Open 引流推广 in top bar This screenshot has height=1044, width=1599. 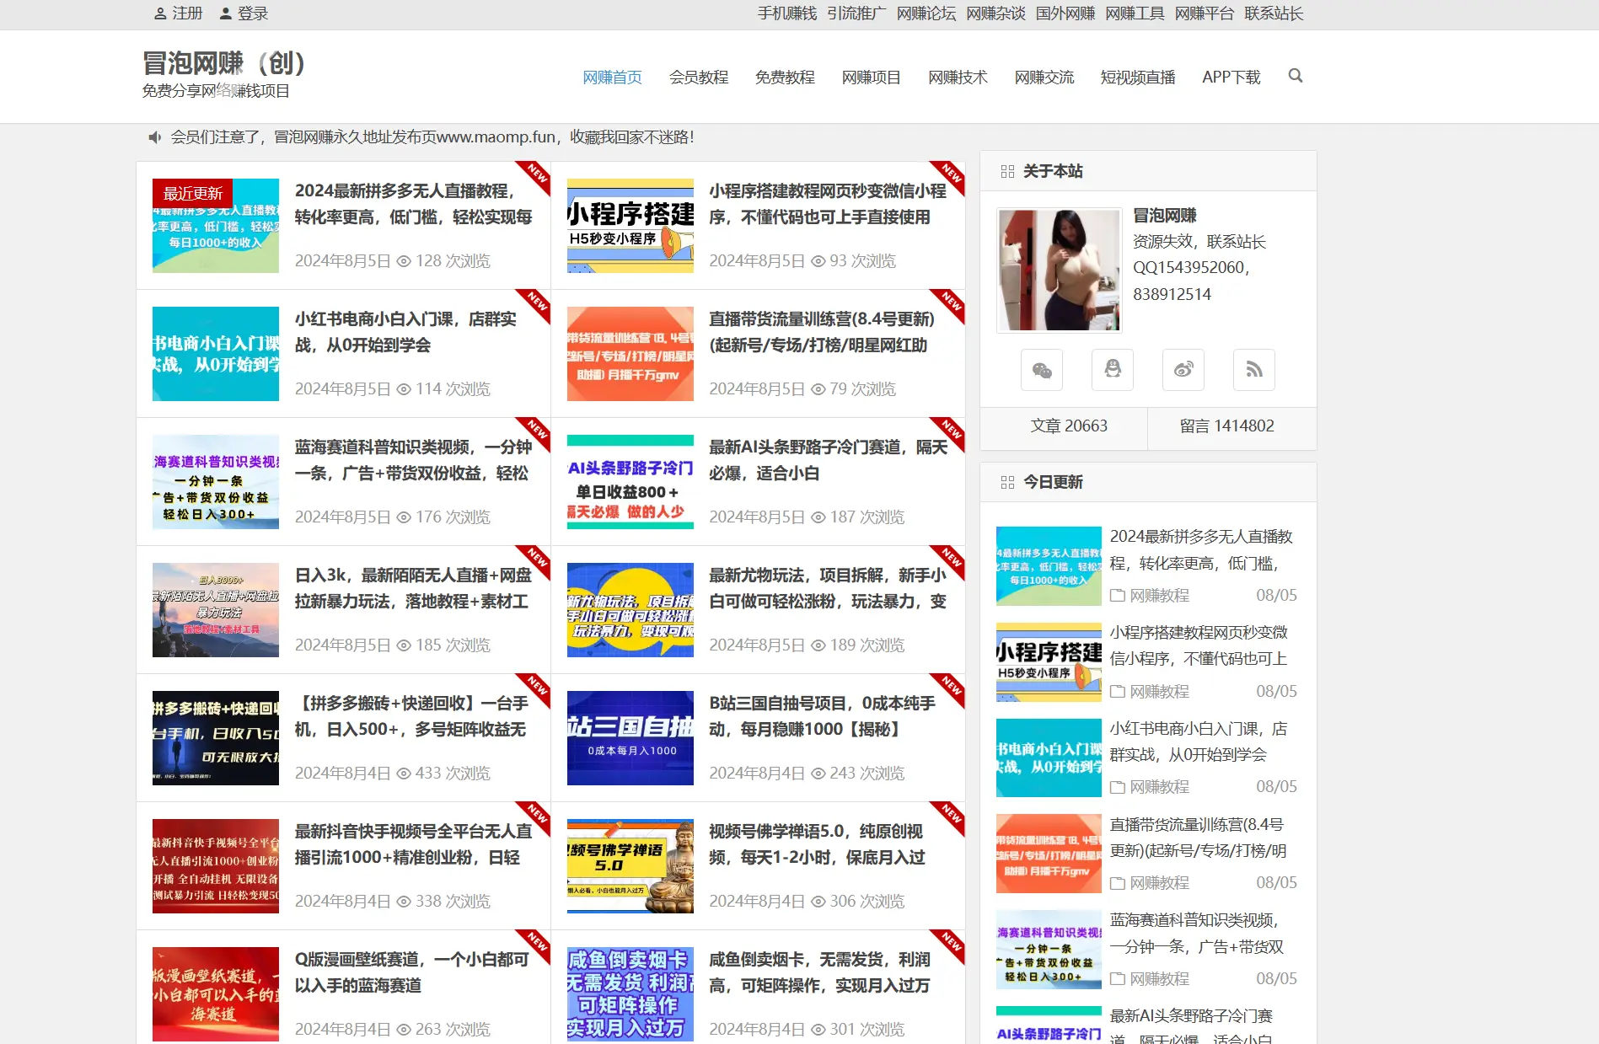point(856,13)
